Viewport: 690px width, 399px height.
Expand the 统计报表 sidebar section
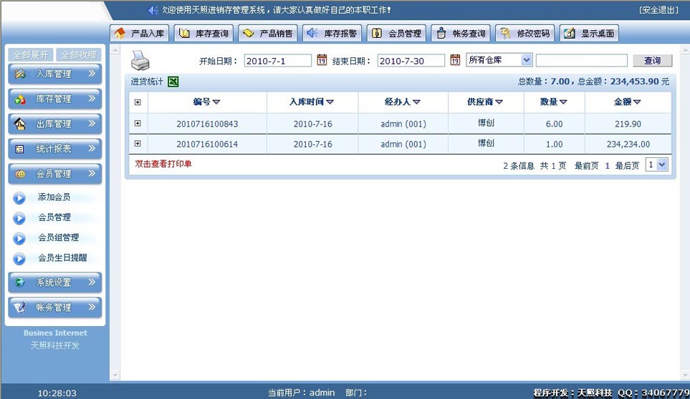pos(55,149)
